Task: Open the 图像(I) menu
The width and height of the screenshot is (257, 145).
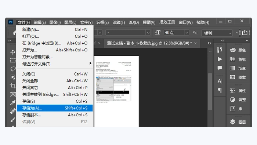Action: coord(55,22)
